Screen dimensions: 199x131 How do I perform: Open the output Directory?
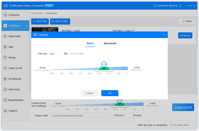tap(119, 115)
